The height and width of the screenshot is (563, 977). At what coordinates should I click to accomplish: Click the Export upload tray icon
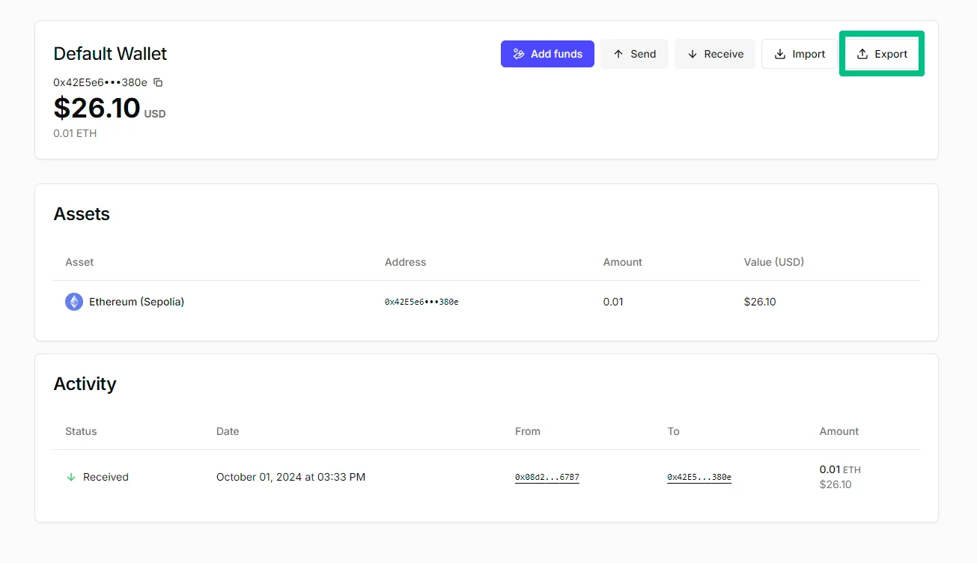(862, 54)
